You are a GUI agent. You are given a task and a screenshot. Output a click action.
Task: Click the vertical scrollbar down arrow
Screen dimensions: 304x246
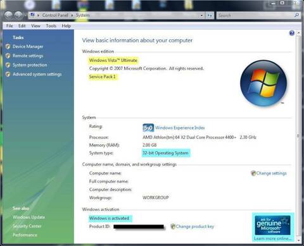click(298, 240)
